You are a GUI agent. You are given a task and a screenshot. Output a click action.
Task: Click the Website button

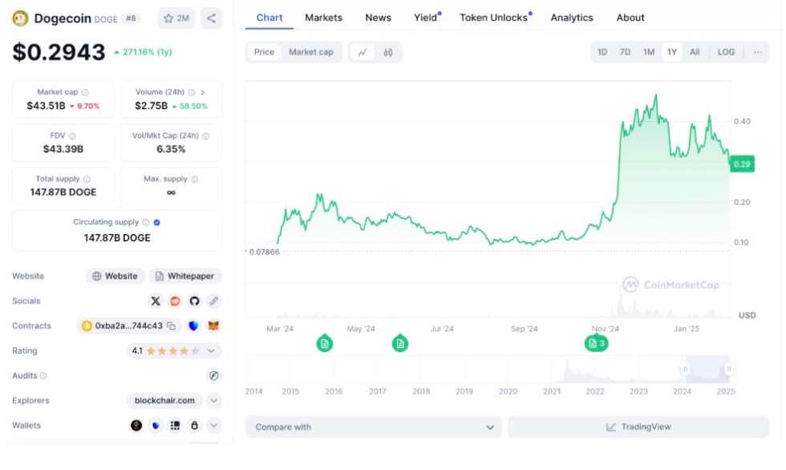[x=115, y=276]
